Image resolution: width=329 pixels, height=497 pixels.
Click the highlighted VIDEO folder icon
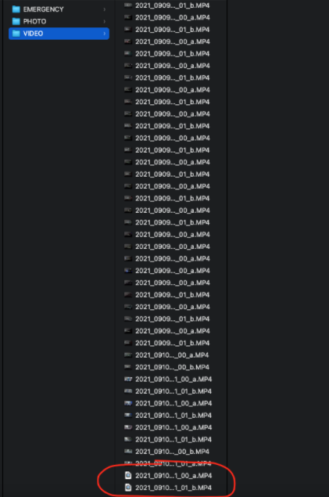point(16,34)
